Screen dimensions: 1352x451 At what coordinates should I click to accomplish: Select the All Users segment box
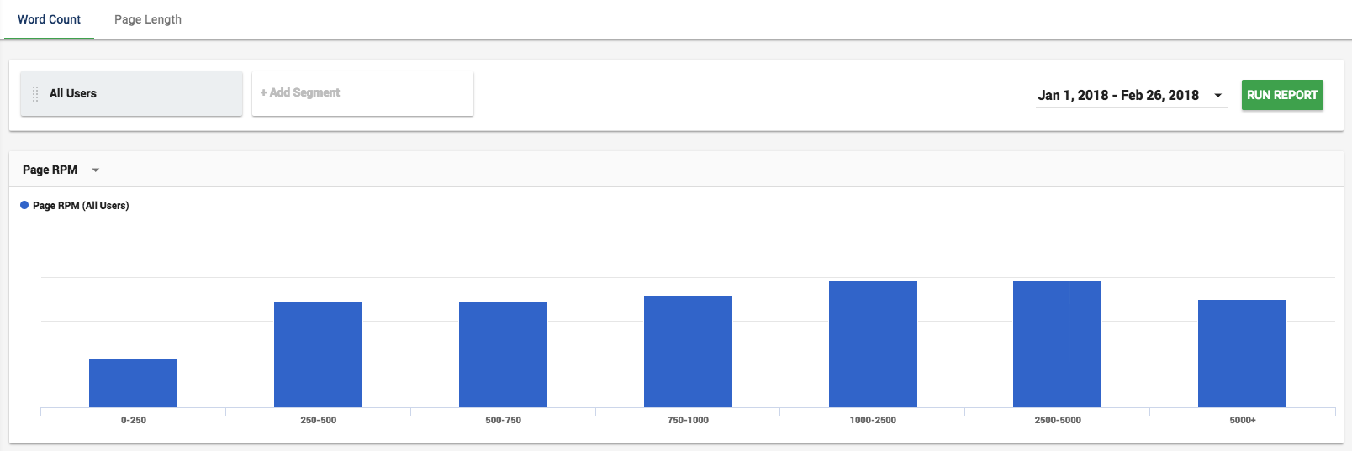[x=131, y=93]
